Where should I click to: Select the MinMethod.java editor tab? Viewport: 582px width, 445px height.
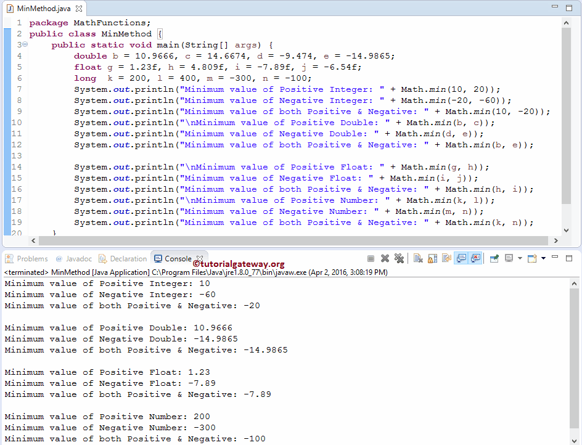(43, 9)
